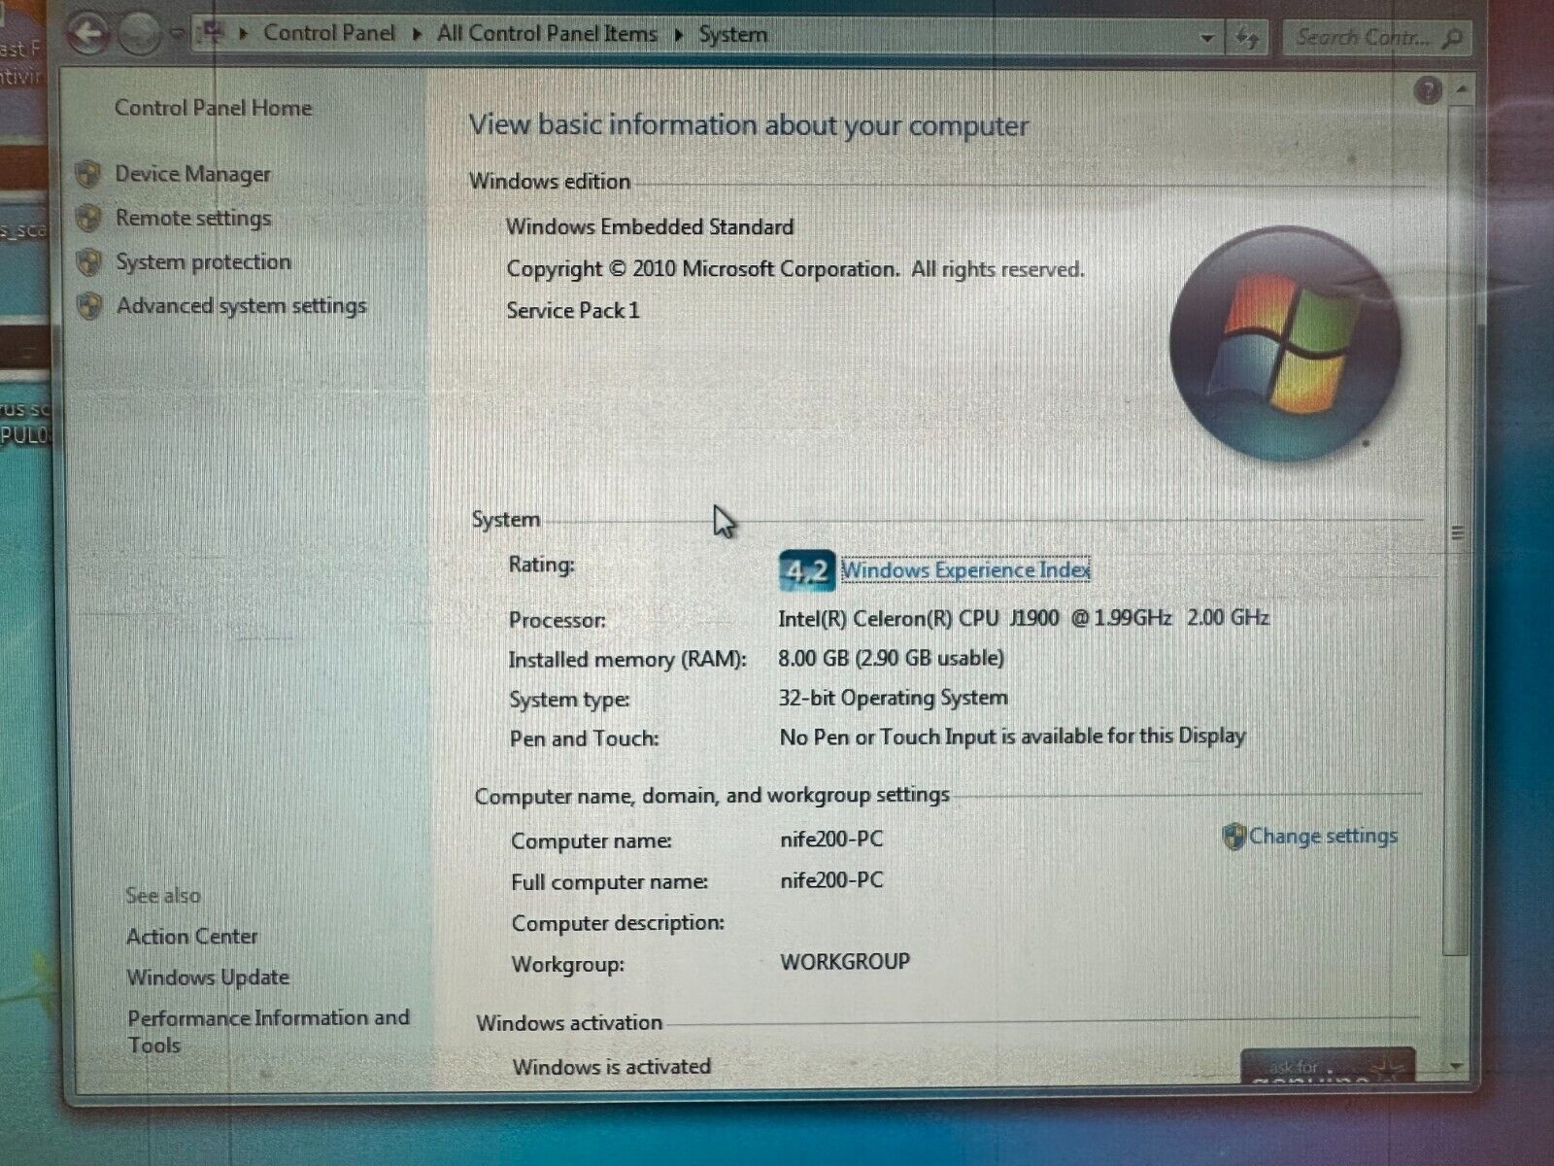
Task: Click the No Pen or Touch Input text
Action: point(1012,737)
